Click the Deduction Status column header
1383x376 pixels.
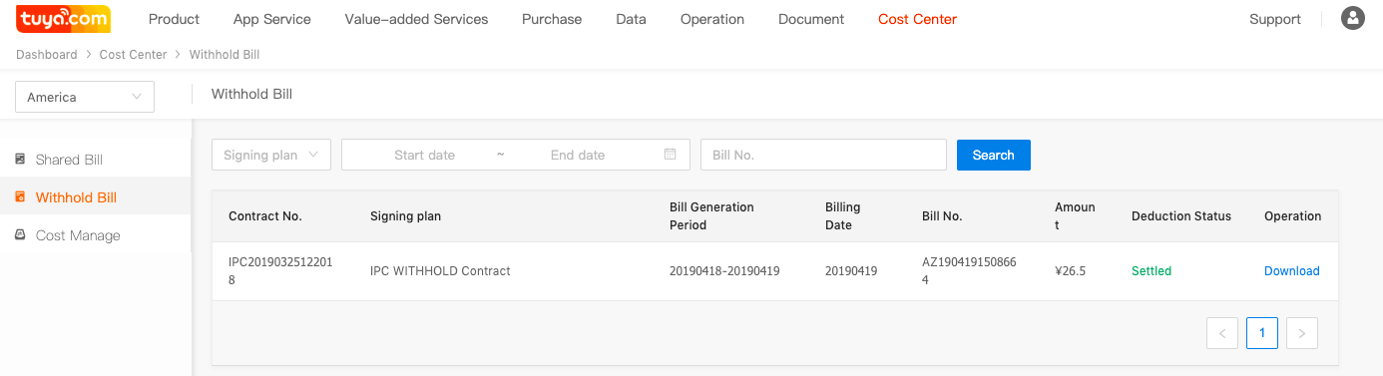tap(1181, 216)
